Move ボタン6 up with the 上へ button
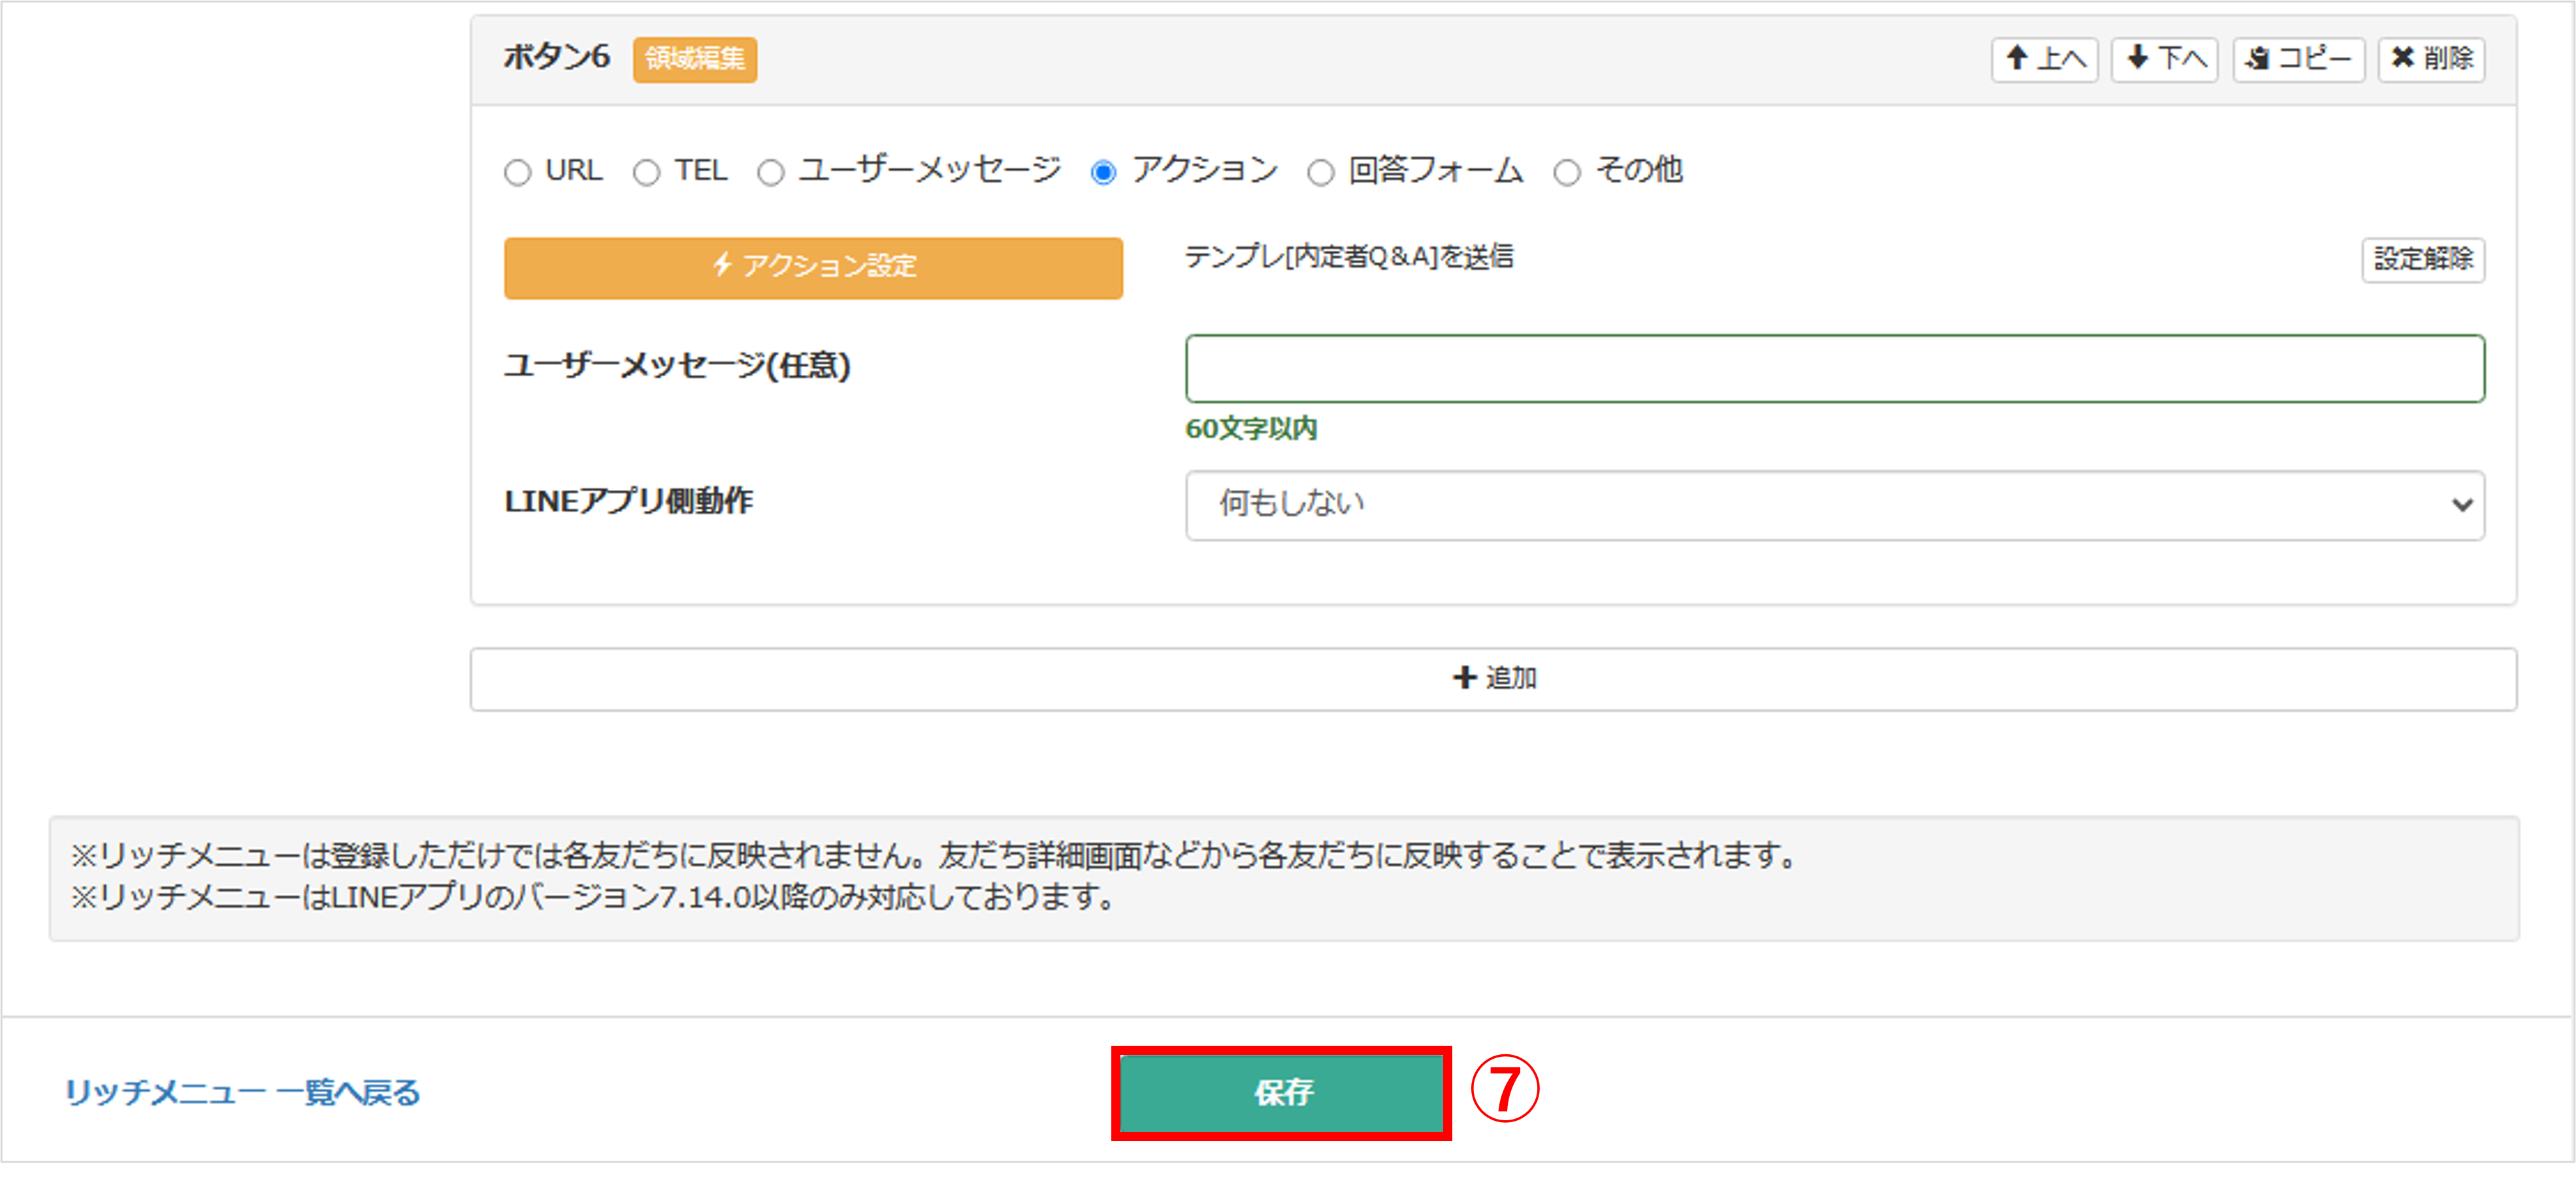The height and width of the screenshot is (1179, 2576). pyautogui.click(x=2044, y=59)
